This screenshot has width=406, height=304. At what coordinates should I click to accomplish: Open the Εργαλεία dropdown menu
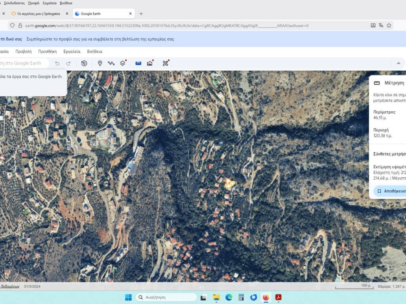pos(72,51)
